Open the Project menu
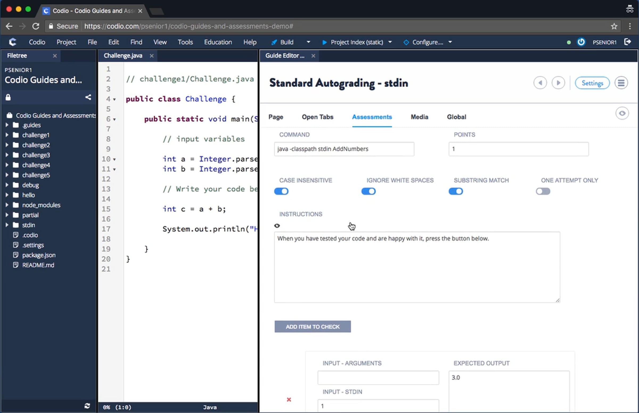The width and height of the screenshot is (639, 413). (x=66, y=42)
